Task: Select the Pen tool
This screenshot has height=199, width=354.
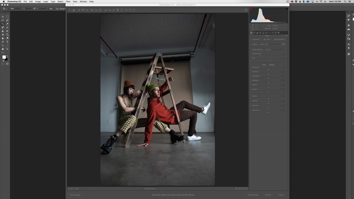Action: click(x=3, y=42)
